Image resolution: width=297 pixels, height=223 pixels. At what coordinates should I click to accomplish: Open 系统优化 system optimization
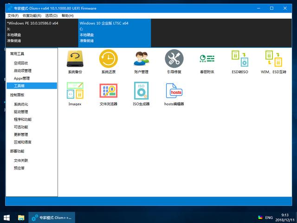point(21,104)
